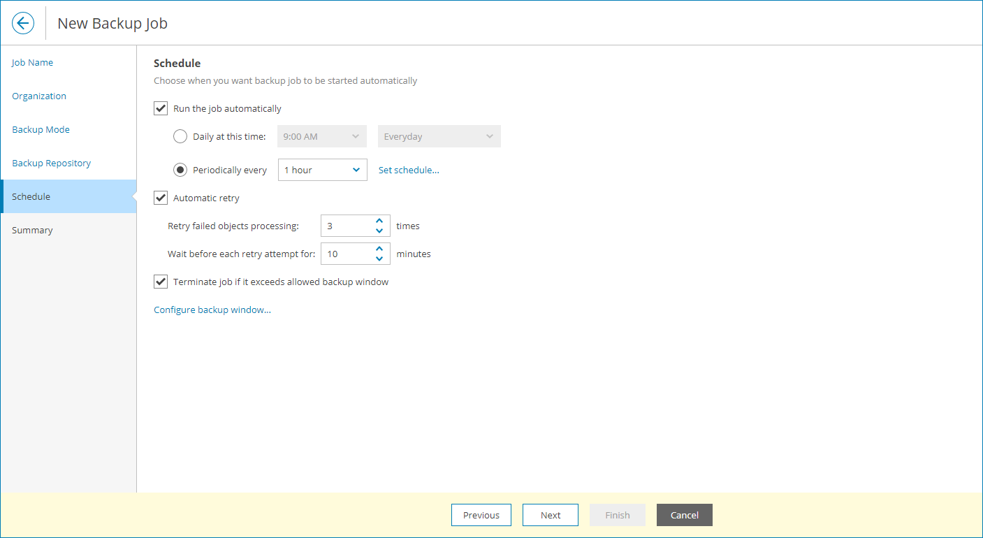983x538 pixels.
Task: Click the Set schedule link
Action: click(409, 170)
